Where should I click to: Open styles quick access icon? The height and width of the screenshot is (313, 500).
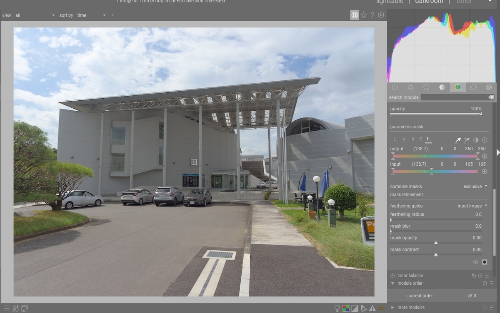15,308
